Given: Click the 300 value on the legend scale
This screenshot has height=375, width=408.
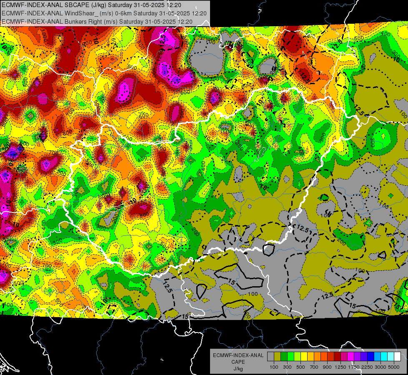Looking at the screenshot, I should coord(287,367).
